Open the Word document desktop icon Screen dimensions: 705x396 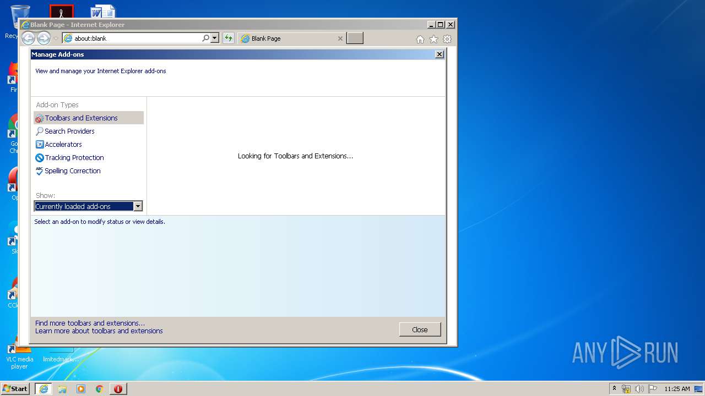click(103, 12)
